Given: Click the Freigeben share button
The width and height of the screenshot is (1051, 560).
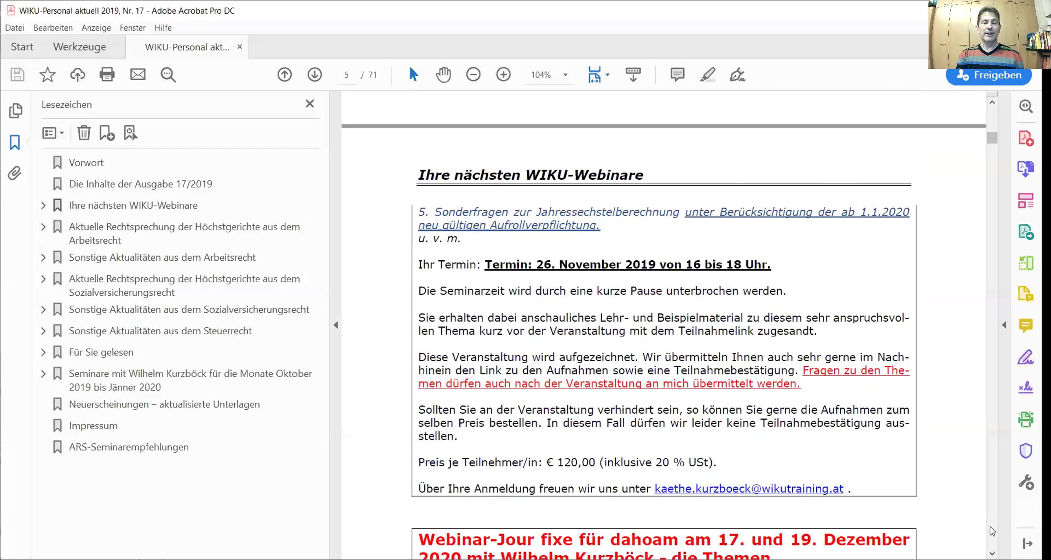Looking at the screenshot, I should pos(989,75).
